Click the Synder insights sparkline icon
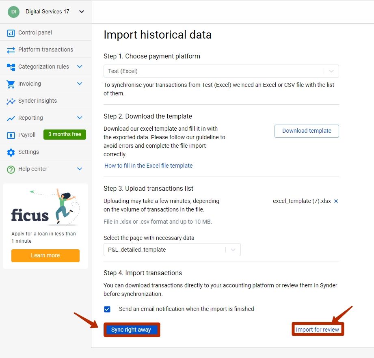 click(11, 101)
